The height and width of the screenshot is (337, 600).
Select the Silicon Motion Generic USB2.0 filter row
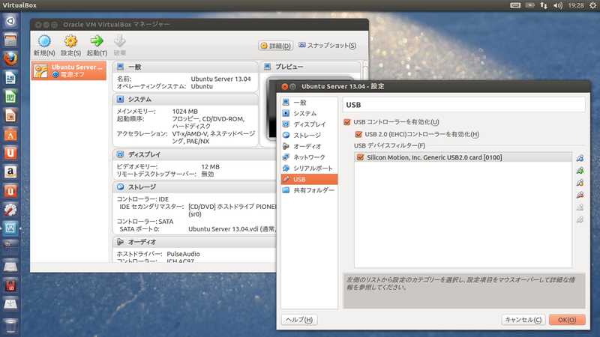[x=463, y=157]
